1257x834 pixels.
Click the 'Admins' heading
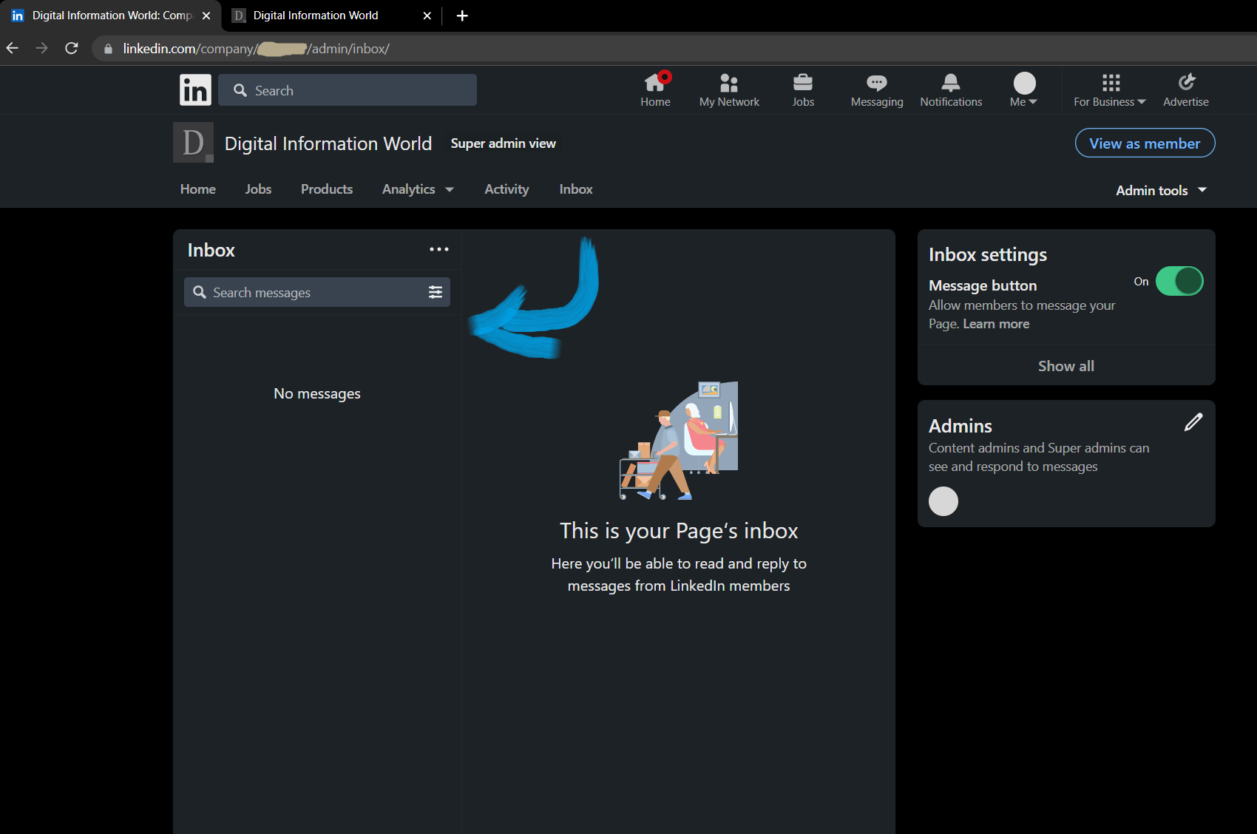coord(960,426)
